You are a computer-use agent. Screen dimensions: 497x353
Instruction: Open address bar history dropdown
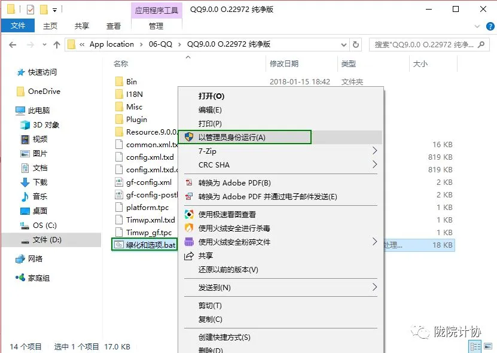point(343,45)
